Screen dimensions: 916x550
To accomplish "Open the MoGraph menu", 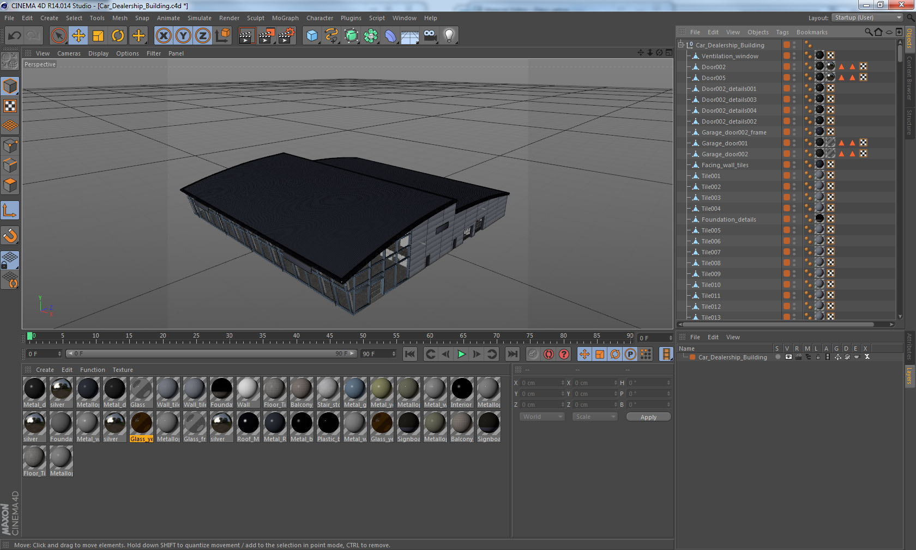I will (x=285, y=18).
